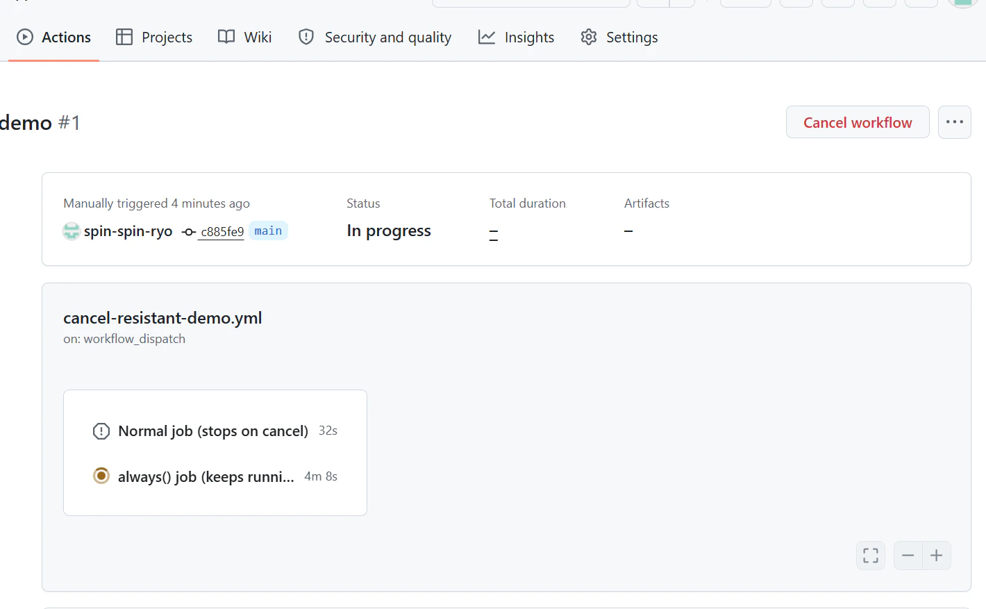Toggle fullscreen for the workflow graph
This screenshot has width=986, height=609.
pyautogui.click(x=871, y=556)
